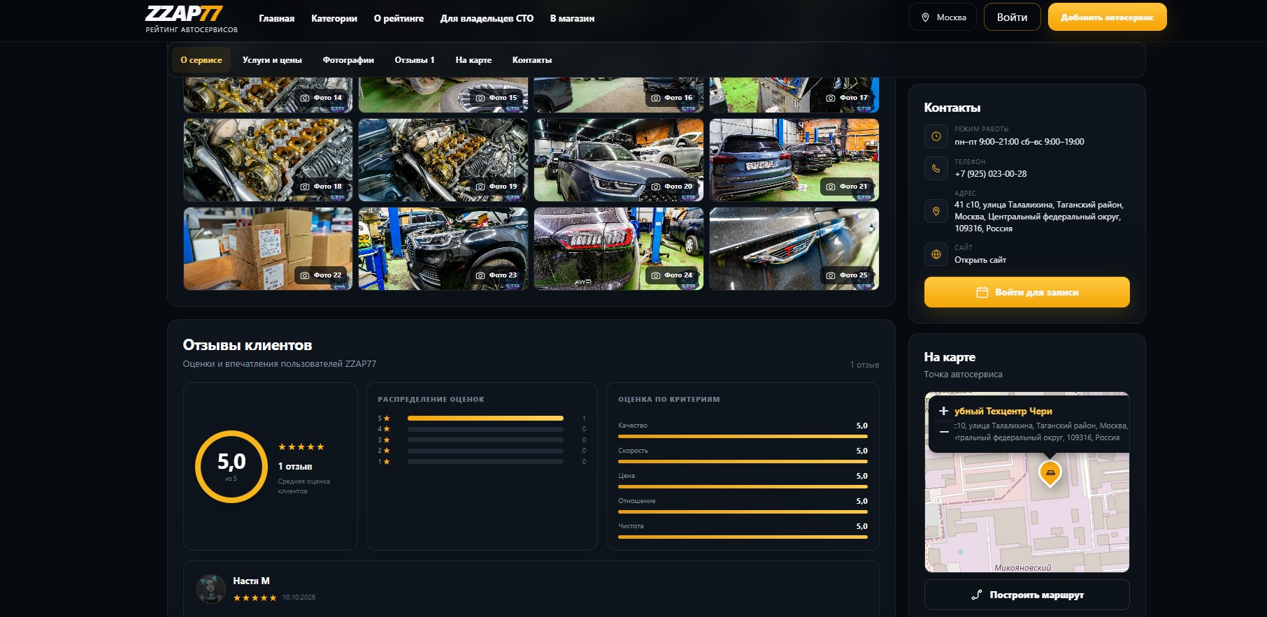Switch to the Отзывы 1 tab
Viewport: 1267px width, 617px height.
415,60
